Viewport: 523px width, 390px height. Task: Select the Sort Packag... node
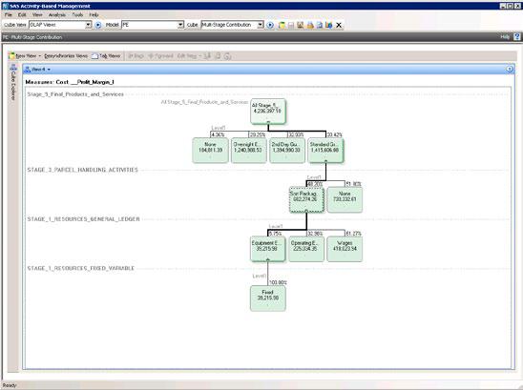coord(306,199)
